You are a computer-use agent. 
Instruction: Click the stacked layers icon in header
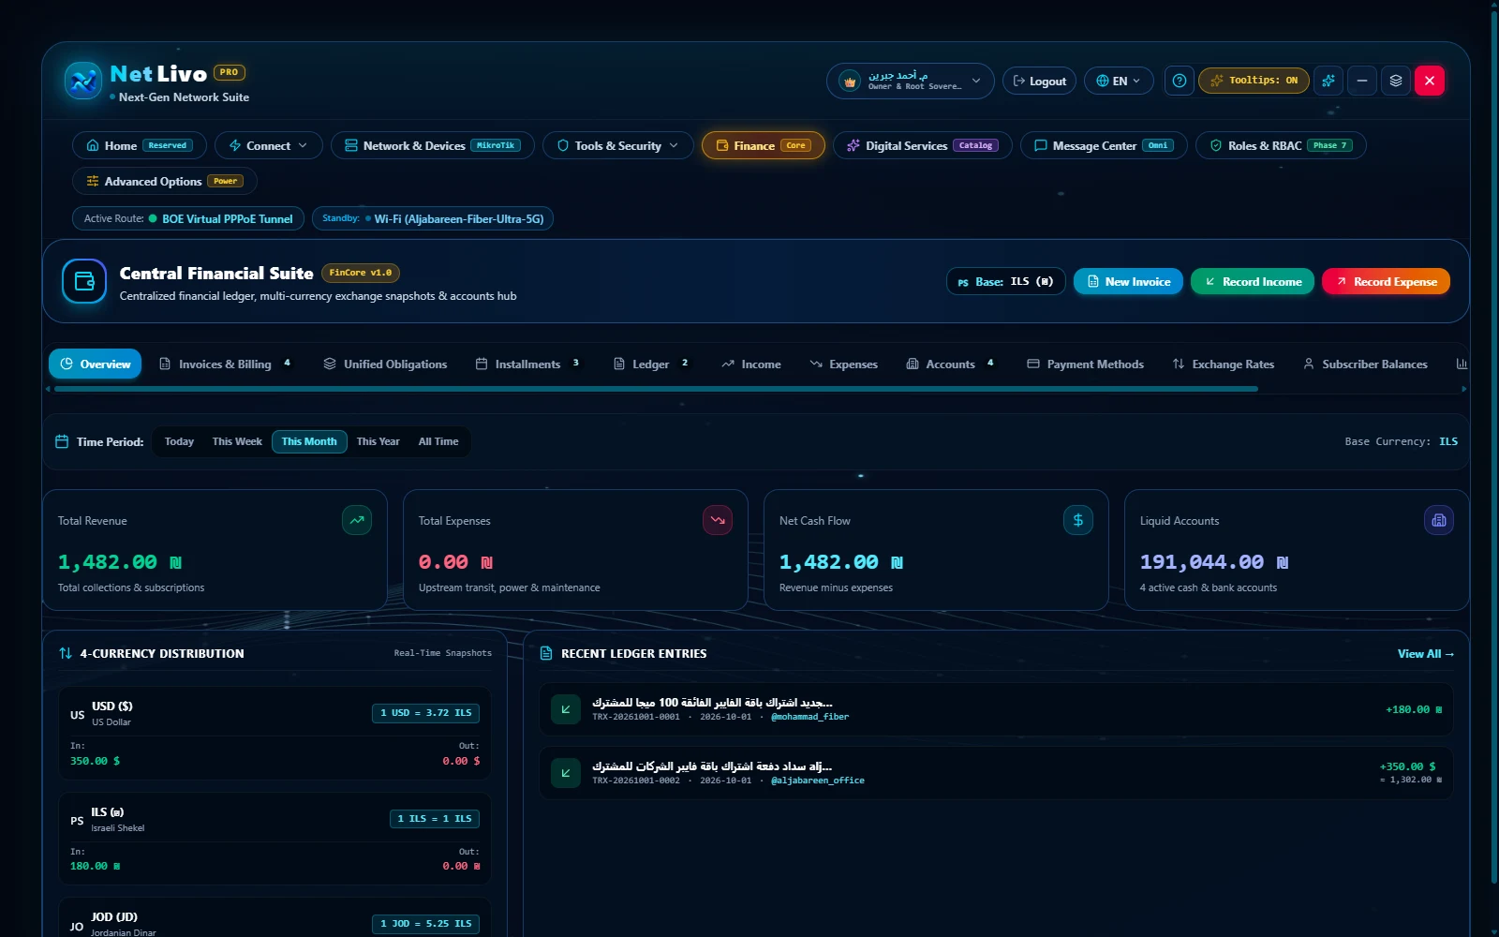(1396, 81)
